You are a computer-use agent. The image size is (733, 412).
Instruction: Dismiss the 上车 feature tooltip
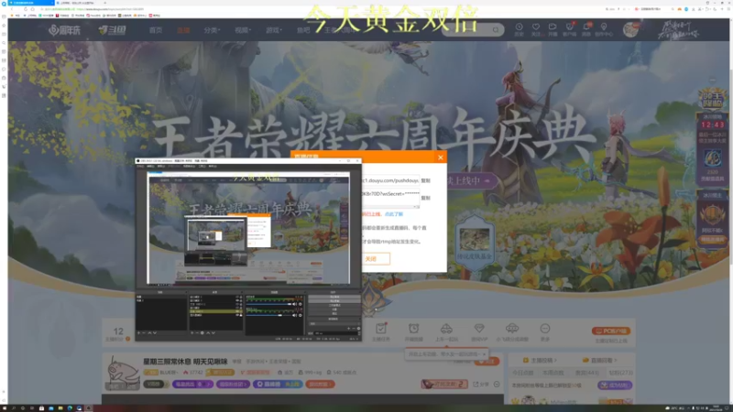484,354
